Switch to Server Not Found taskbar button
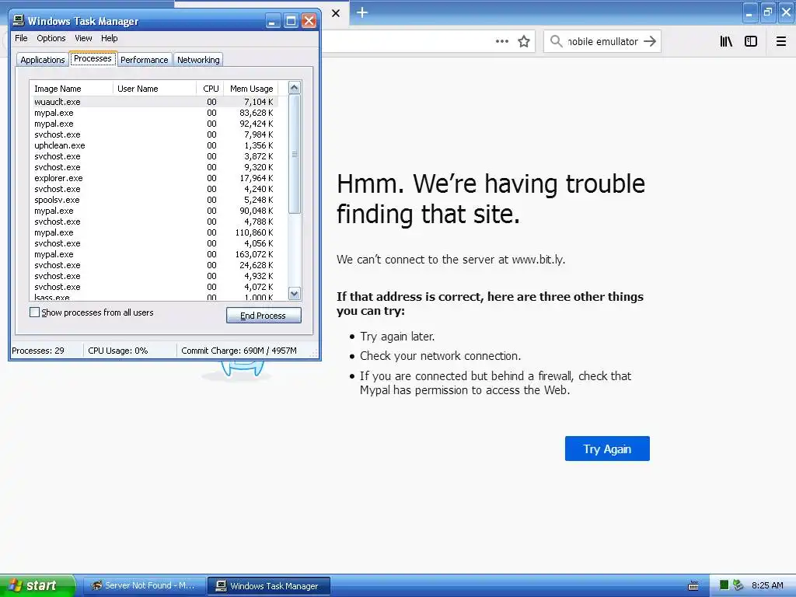The width and height of the screenshot is (796, 597). pyautogui.click(x=144, y=586)
